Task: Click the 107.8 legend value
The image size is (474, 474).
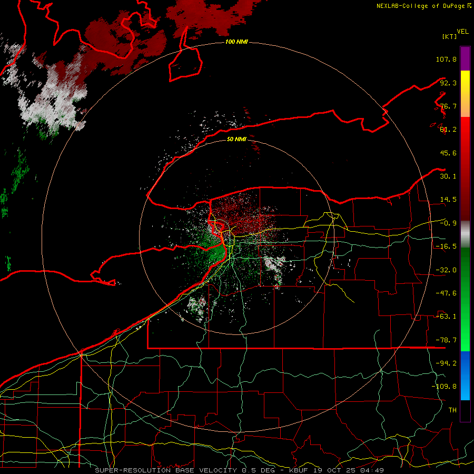Action: coord(446,59)
